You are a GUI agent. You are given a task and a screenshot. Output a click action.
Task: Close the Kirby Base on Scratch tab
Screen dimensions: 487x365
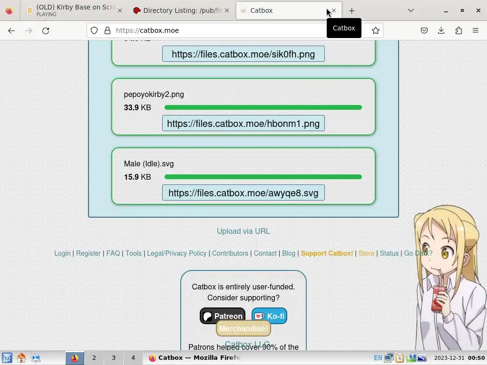pyautogui.click(x=120, y=10)
